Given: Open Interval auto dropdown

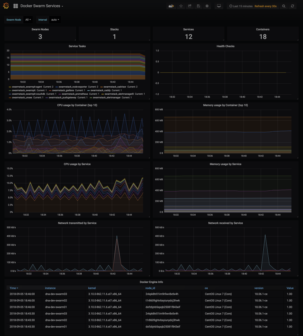Looking at the screenshot, I should click(x=55, y=20).
